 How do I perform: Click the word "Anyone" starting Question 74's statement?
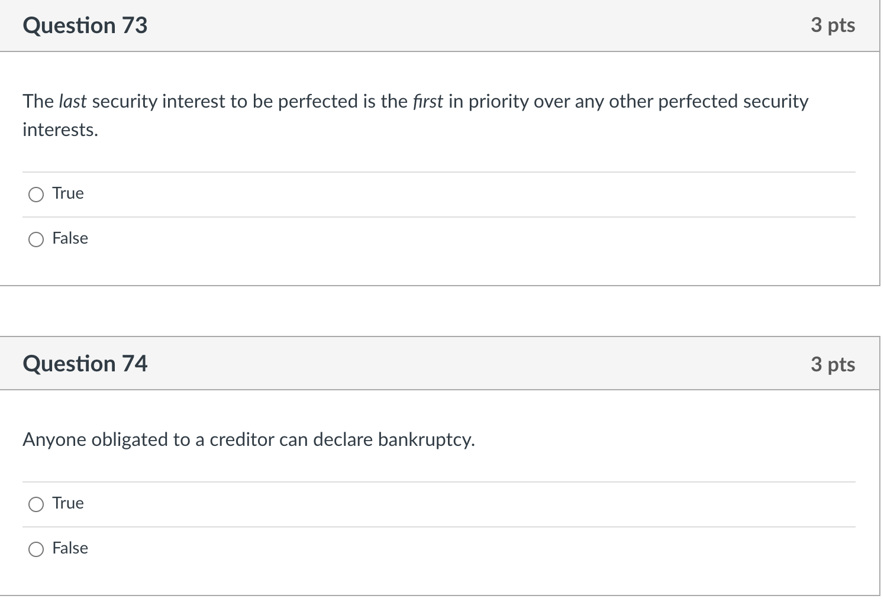54,440
